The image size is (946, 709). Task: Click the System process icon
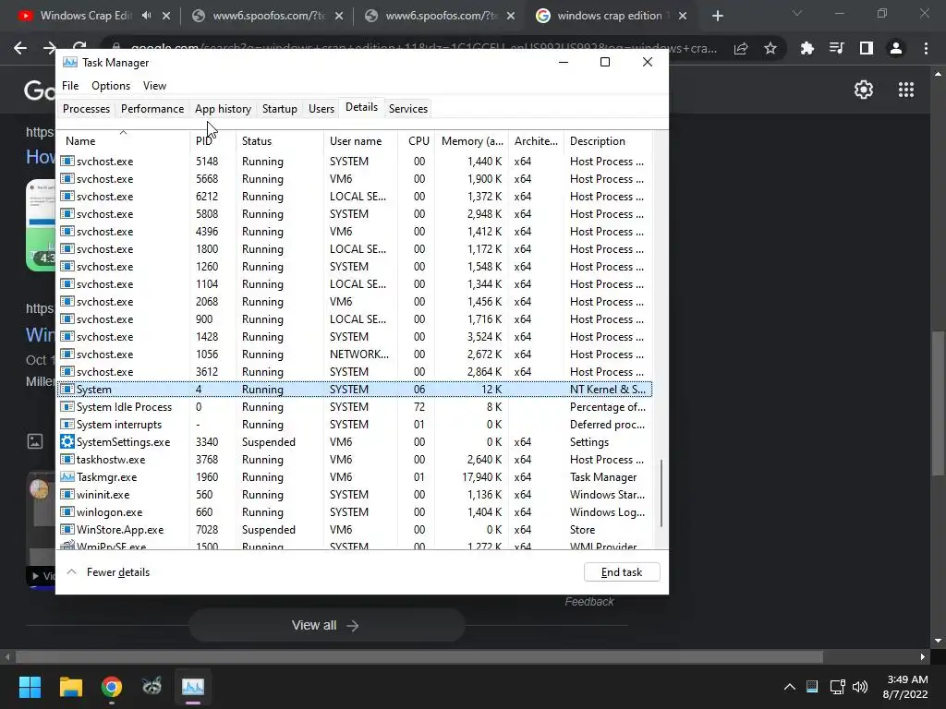(x=67, y=390)
